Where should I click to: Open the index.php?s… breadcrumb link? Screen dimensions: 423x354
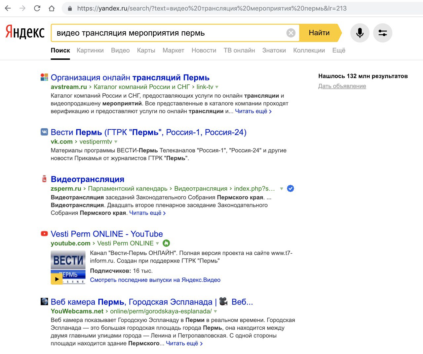(x=254, y=188)
